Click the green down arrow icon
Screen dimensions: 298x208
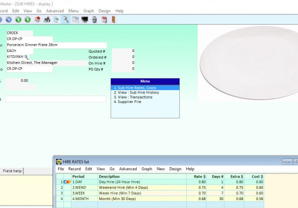click(28, 19)
